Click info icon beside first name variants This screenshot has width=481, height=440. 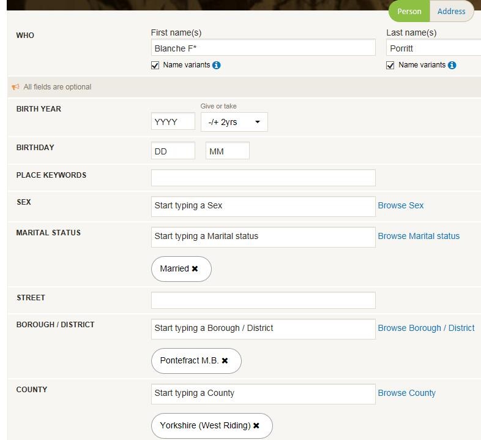[216, 65]
